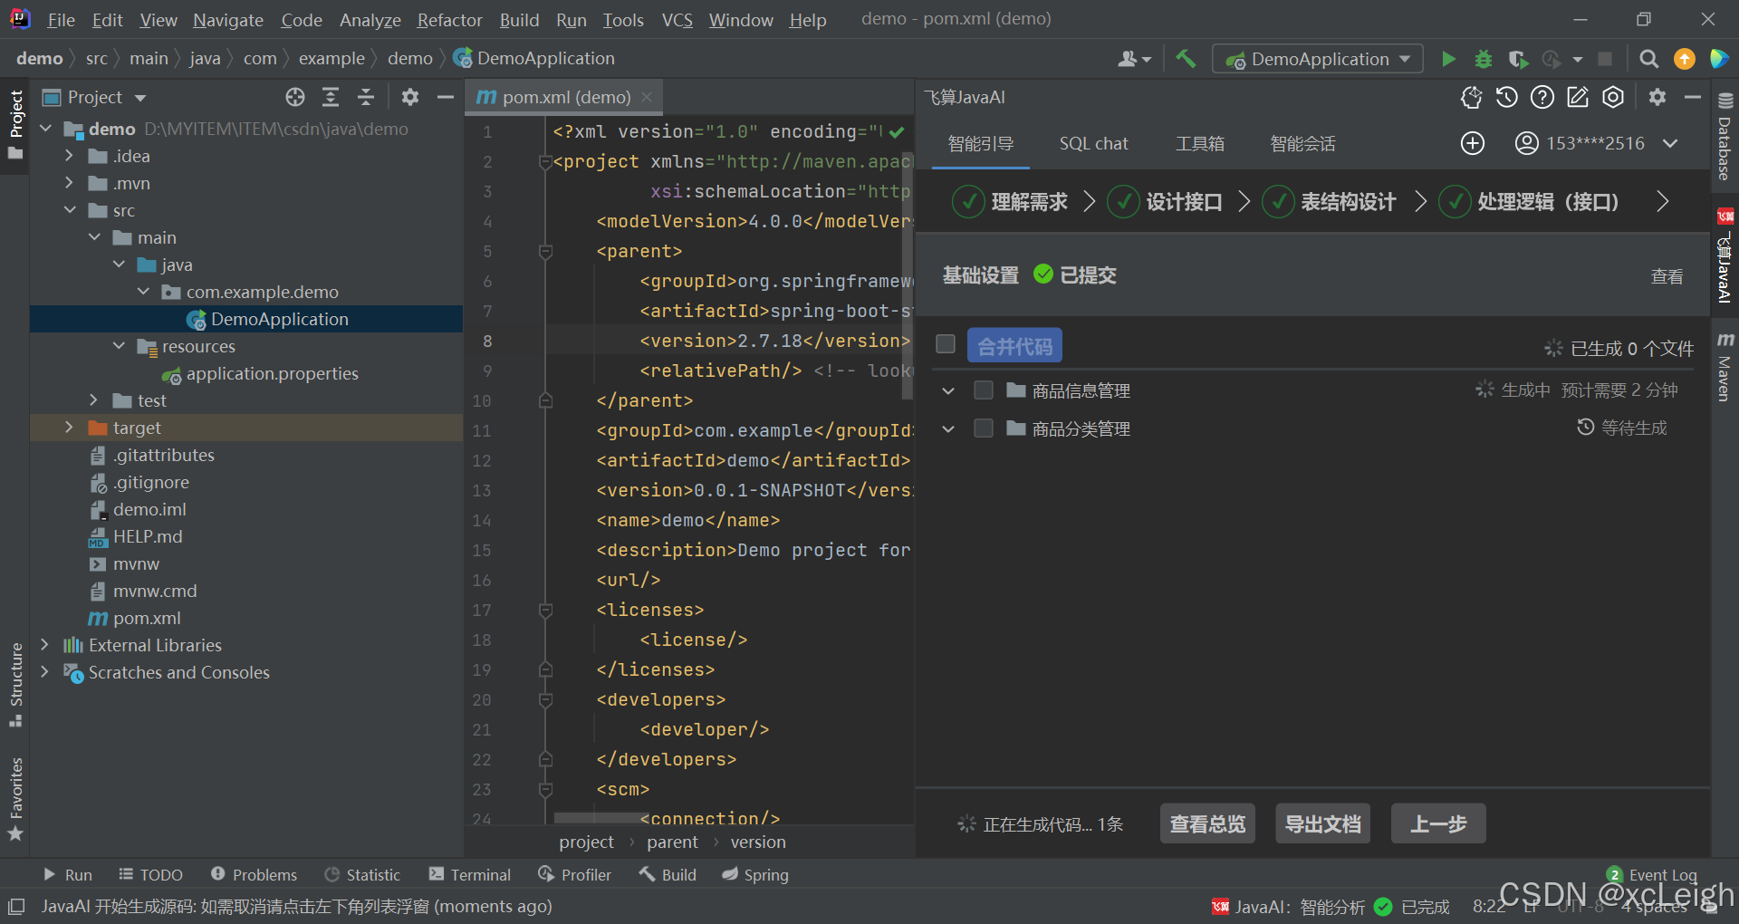Switch to 工具箱 tab

click(x=1200, y=143)
